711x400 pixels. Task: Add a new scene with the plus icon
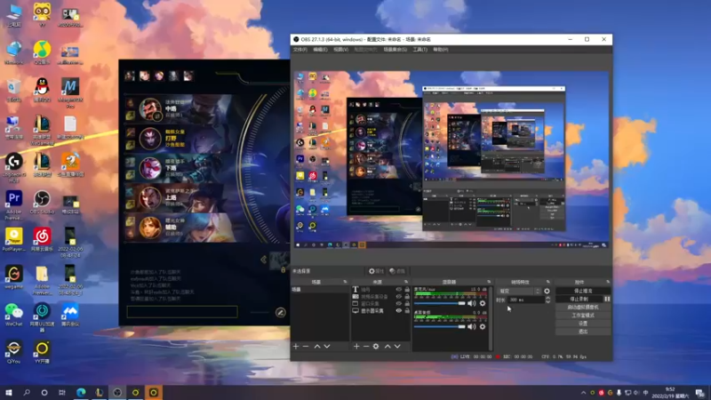pyautogui.click(x=296, y=347)
